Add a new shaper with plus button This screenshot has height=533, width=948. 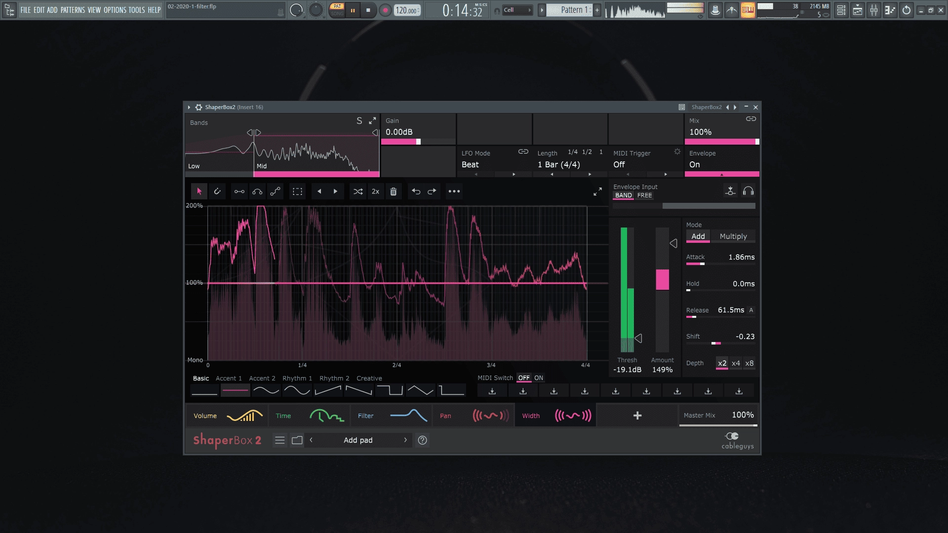[637, 416]
